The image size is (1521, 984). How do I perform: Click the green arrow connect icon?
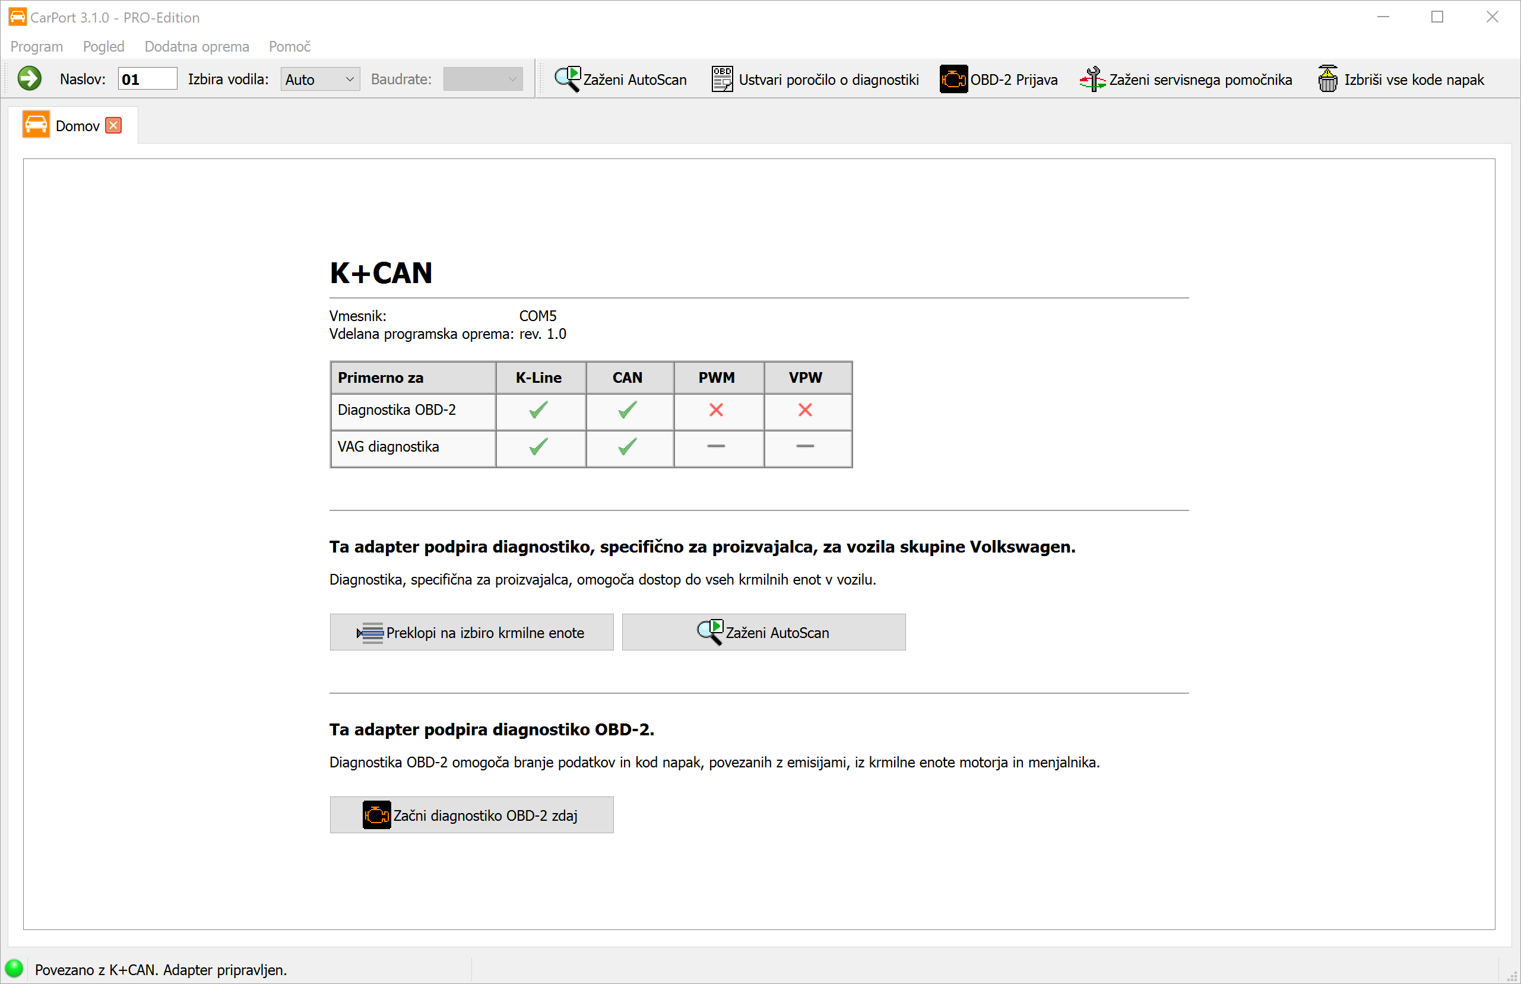(x=30, y=78)
